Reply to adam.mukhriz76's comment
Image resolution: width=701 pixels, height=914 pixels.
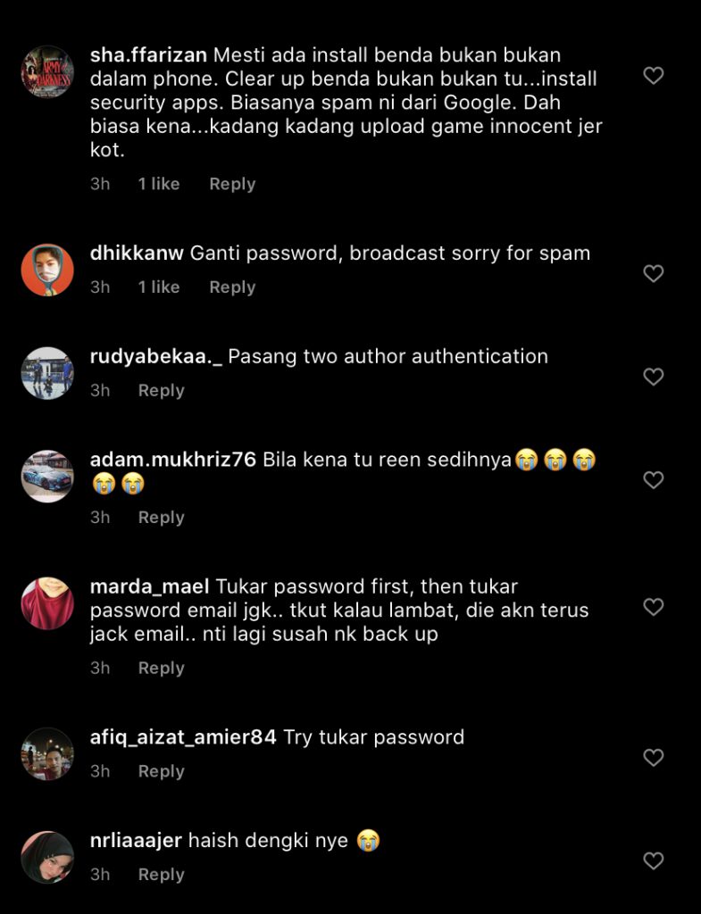(161, 518)
